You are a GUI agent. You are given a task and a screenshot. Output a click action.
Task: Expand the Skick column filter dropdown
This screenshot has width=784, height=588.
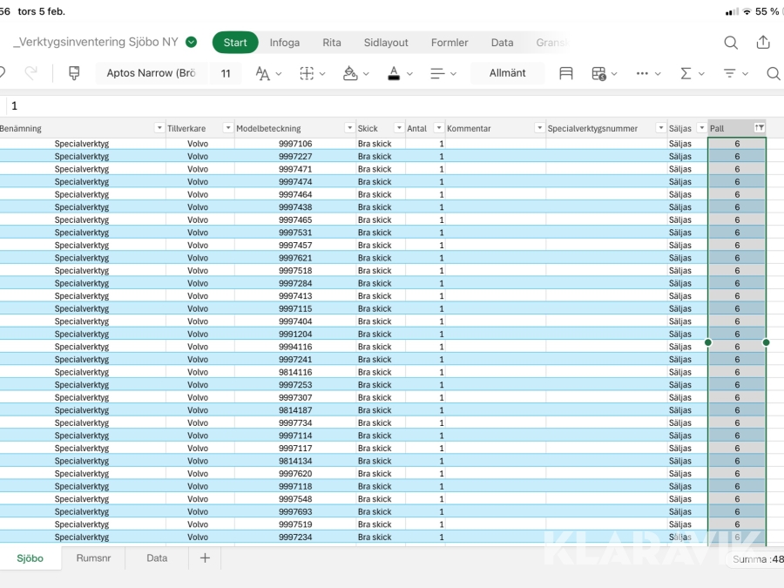pos(399,128)
